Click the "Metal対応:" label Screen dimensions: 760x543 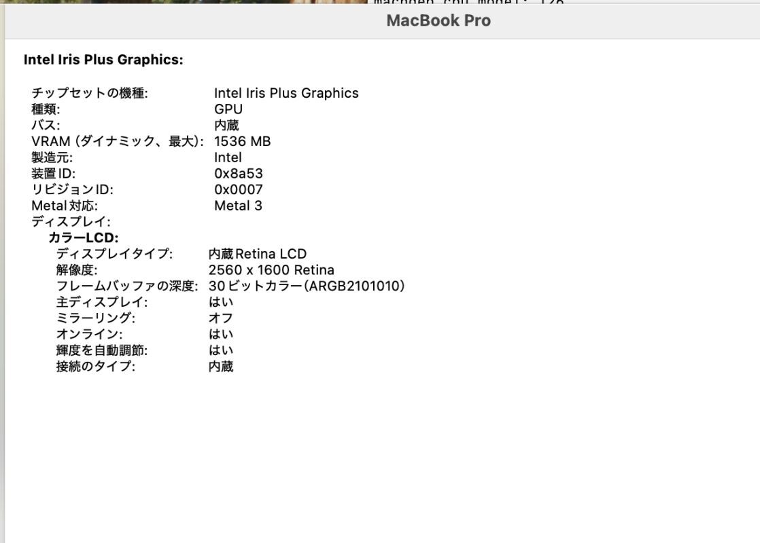65,206
